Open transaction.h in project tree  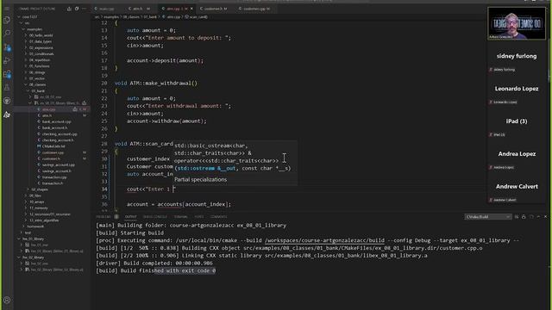pyautogui.click(x=53, y=183)
